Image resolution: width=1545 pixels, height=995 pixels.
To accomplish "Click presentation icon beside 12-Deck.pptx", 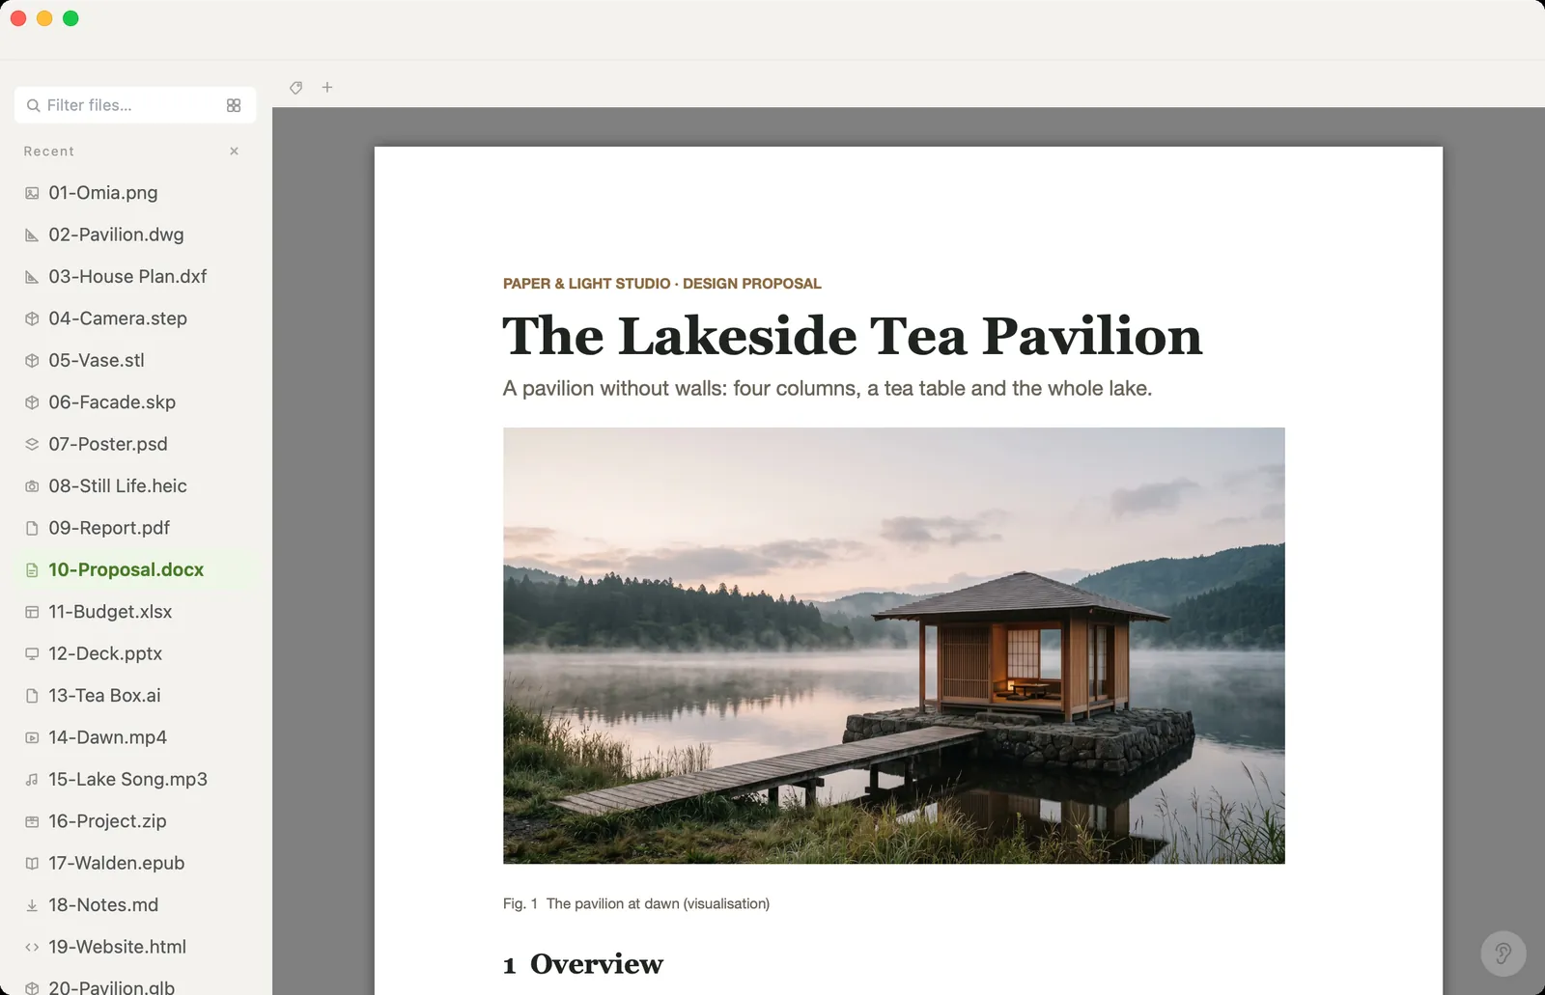I will (x=32, y=653).
